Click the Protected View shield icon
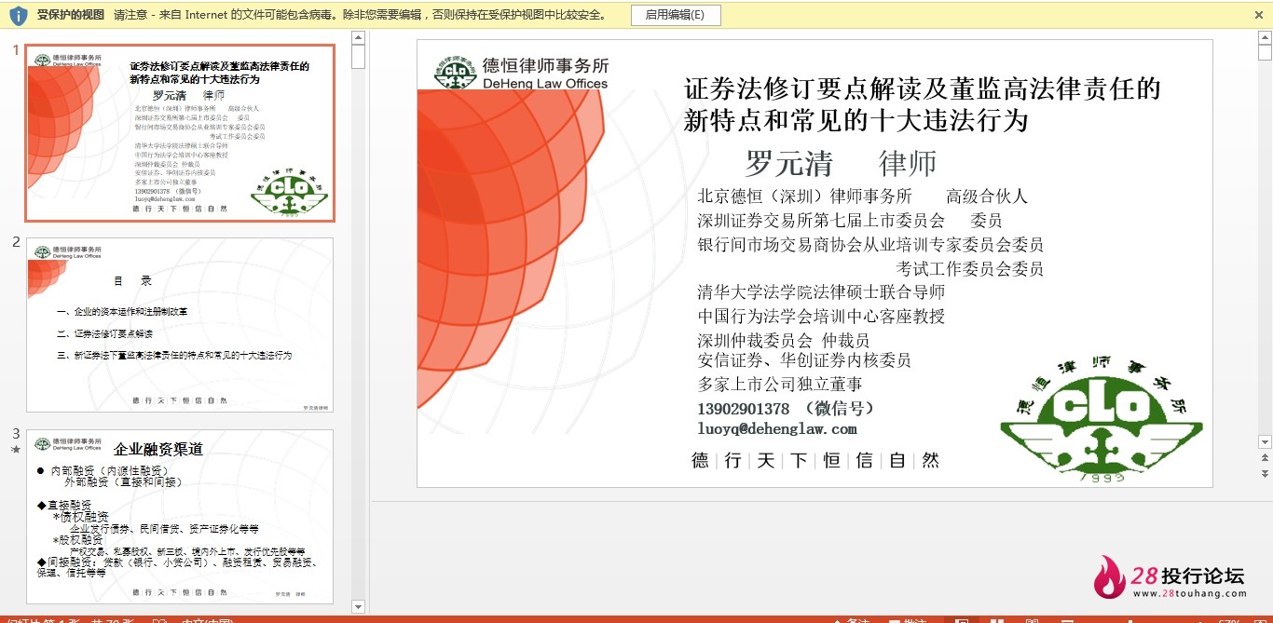The width and height of the screenshot is (1273, 623). click(18, 15)
